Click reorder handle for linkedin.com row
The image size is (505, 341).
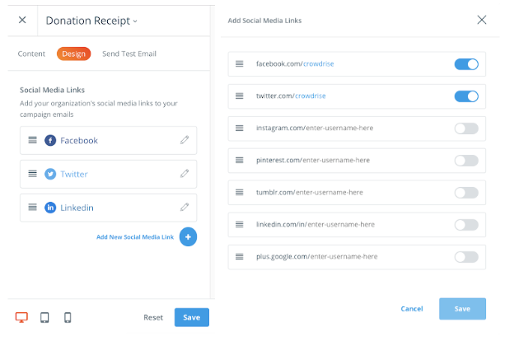(x=239, y=224)
